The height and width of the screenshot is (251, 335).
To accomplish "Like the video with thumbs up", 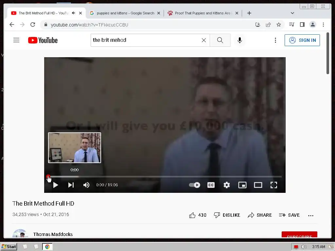I will pos(198,215).
